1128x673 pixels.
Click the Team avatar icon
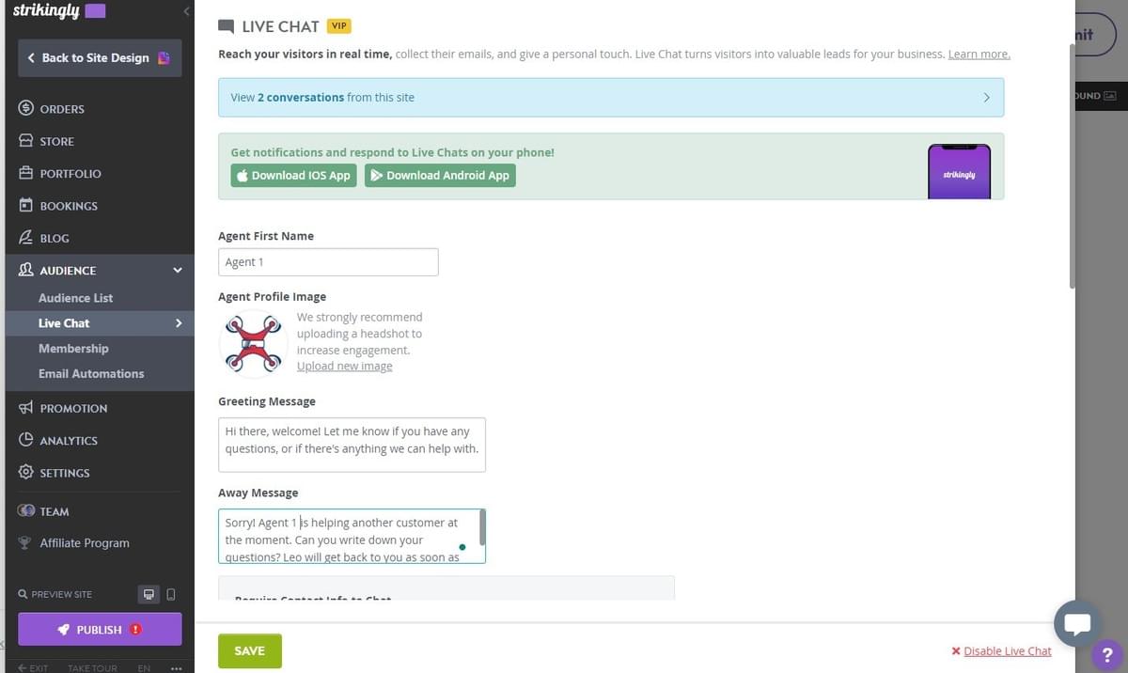[26, 511]
